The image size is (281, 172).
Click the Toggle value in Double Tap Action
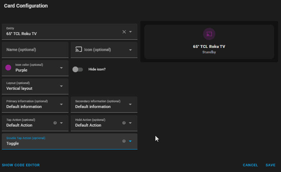pos(13,143)
